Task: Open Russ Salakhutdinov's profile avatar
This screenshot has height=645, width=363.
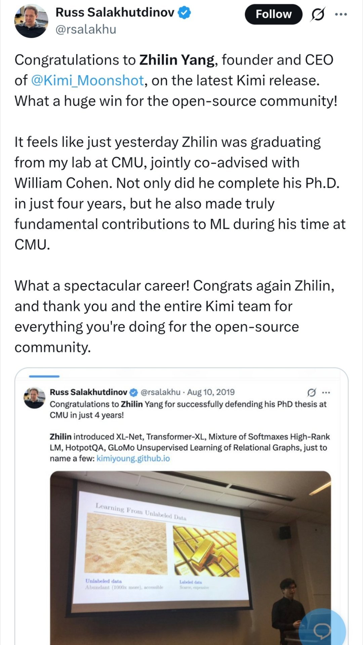Action: pyautogui.click(x=31, y=21)
